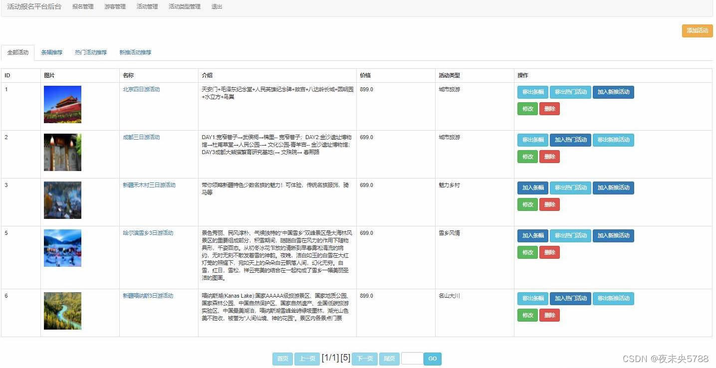Switch to the 新推活动推荐 tab

tap(135, 52)
